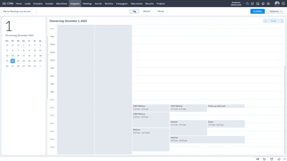Open the Anrufe module
Screen dimensions: 287x161
[x=98, y=4]
